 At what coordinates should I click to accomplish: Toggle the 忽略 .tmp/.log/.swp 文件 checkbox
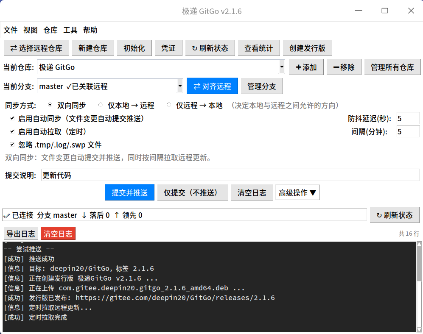[12, 145]
